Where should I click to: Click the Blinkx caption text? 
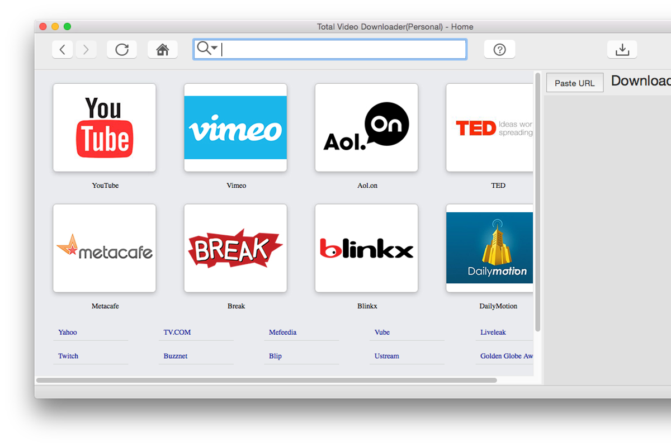tap(367, 306)
